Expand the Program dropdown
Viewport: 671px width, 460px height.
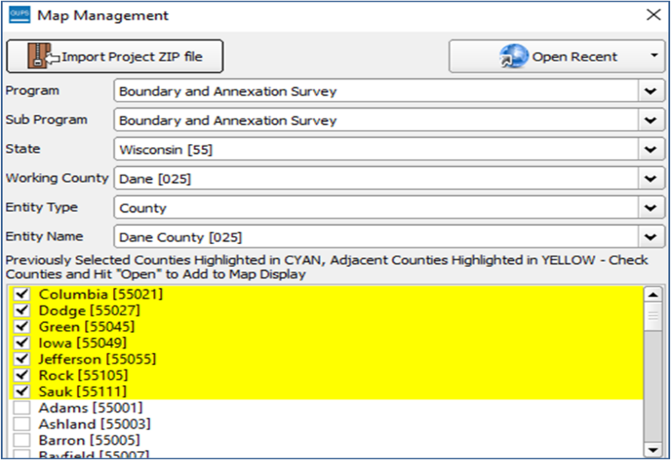tap(650, 90)
